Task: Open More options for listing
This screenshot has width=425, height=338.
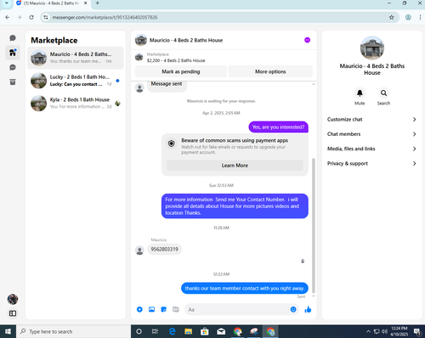Action: 270,71
